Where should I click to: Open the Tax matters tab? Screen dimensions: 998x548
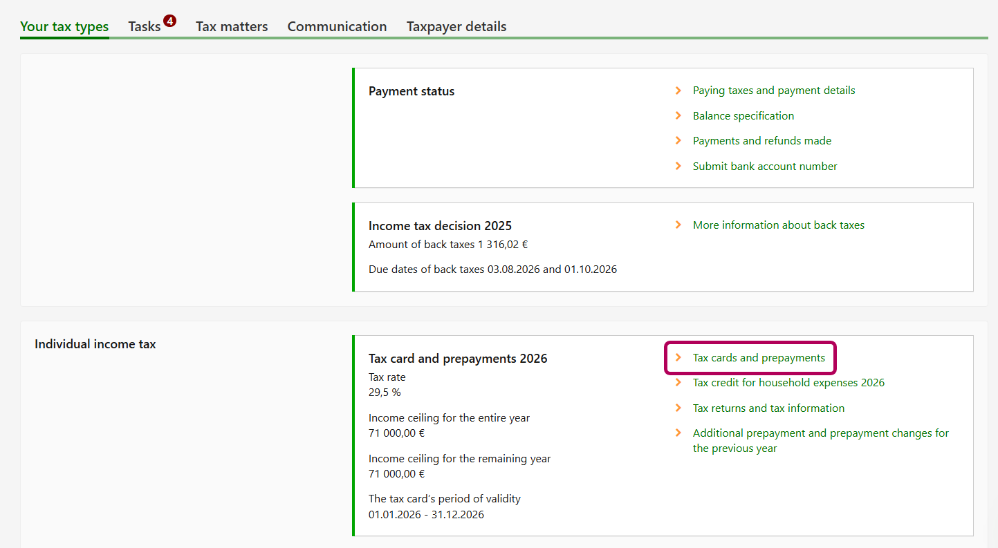pyautogui.click(x=232, y=26)
